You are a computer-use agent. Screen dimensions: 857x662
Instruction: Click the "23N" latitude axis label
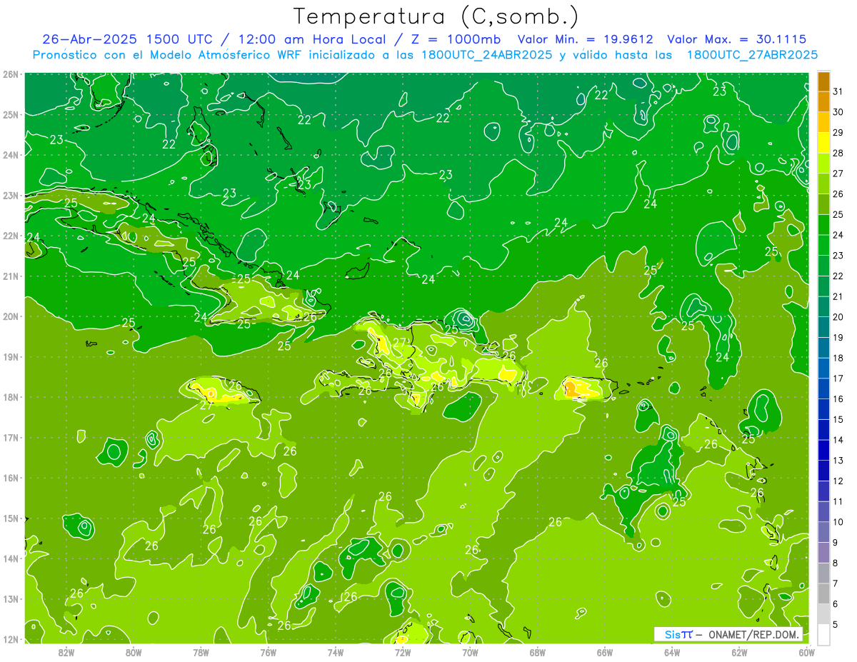tap(11, 195)
